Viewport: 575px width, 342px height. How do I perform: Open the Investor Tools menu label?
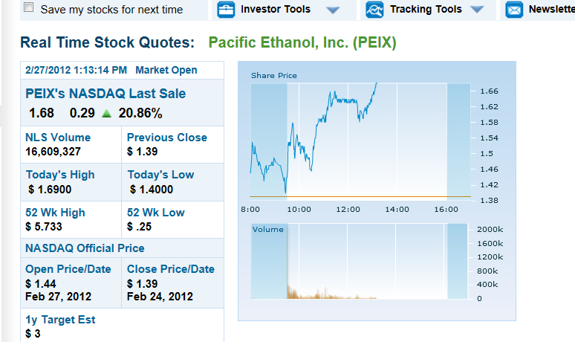coord(276,10)
